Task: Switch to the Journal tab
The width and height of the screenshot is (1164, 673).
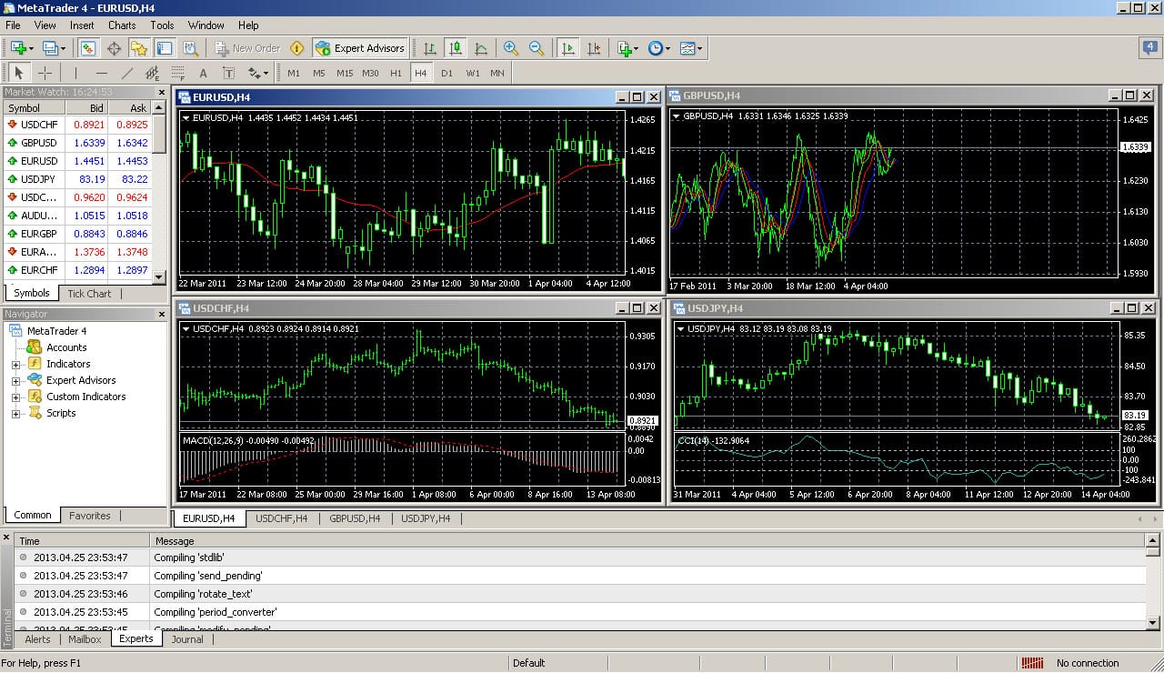Action: [x=187, y=639]
